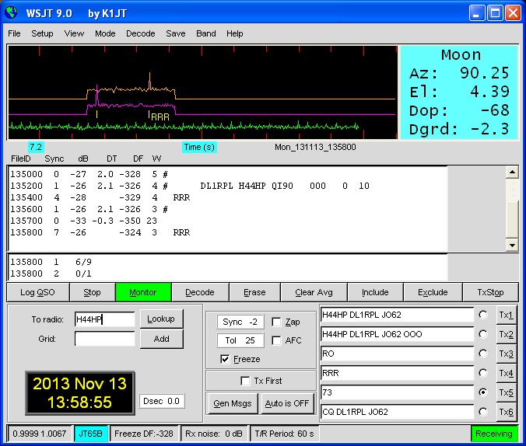
Task: Enable Tx First option
Action: pos(246,381)
